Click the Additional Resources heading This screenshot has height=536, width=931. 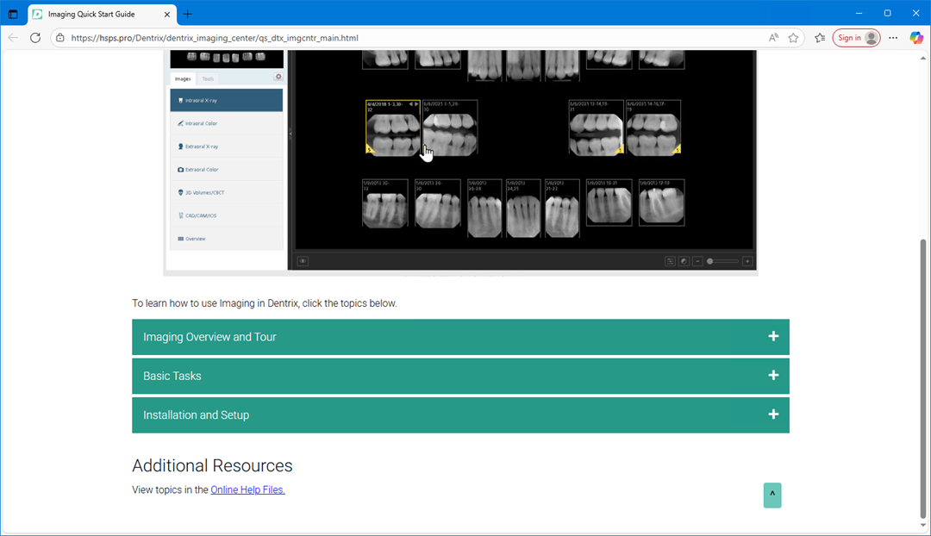(x=212, y=466)
